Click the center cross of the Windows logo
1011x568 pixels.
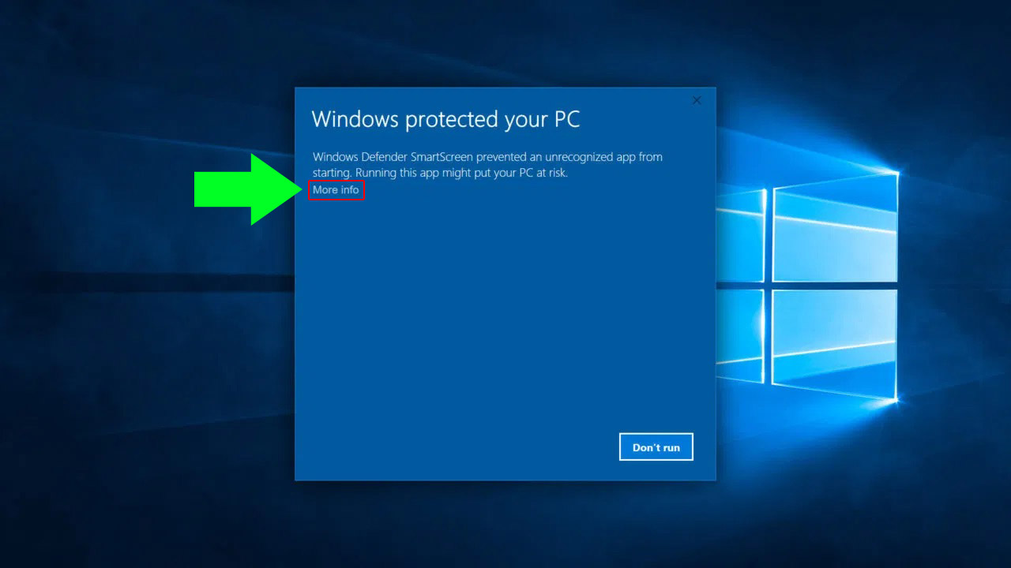[x=769, y=286]
